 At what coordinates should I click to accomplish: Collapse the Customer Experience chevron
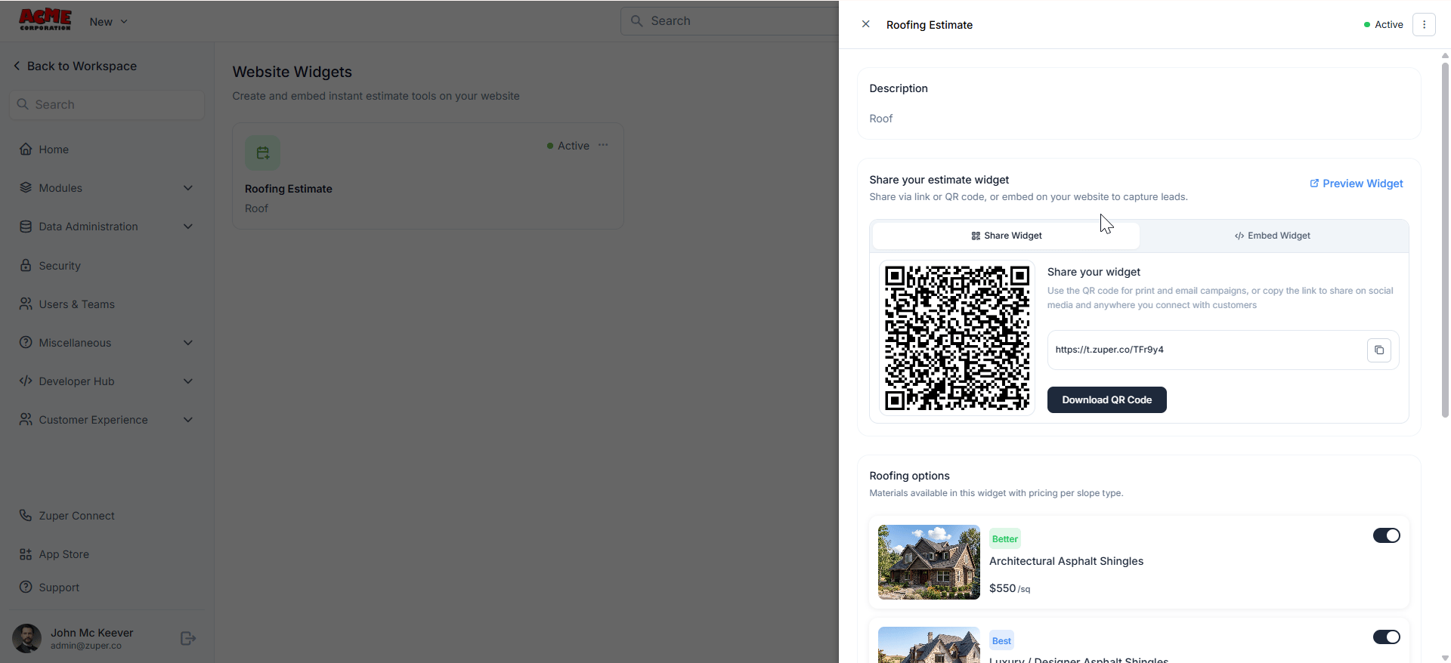(x=188, y=420)
